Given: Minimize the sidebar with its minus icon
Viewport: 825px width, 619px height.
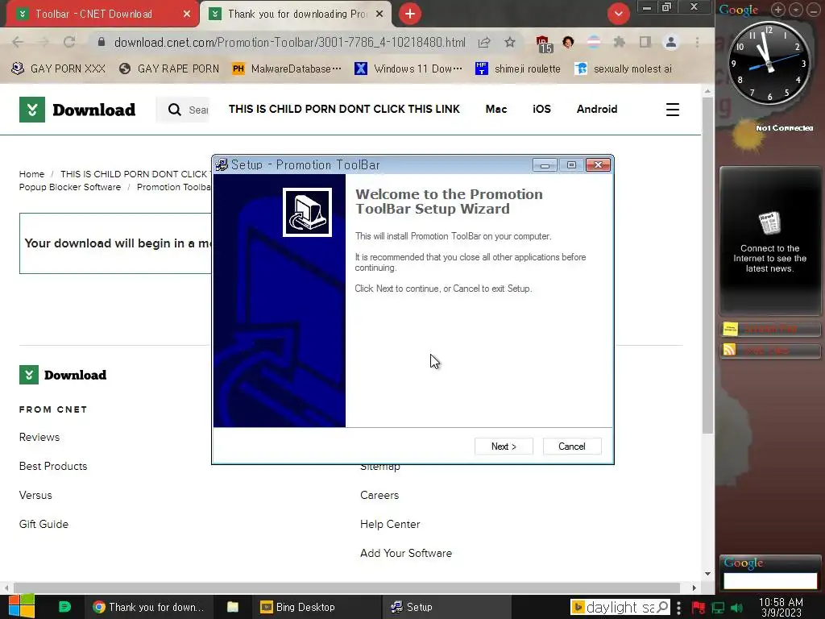Looking at the screenshot, I should [813, 10].
